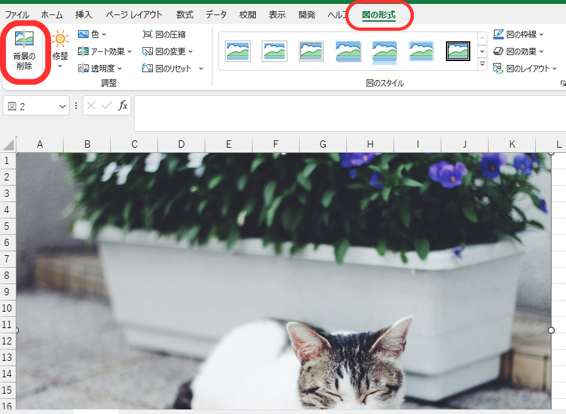Switch to the ホーム tab

(x=52, y=15)
